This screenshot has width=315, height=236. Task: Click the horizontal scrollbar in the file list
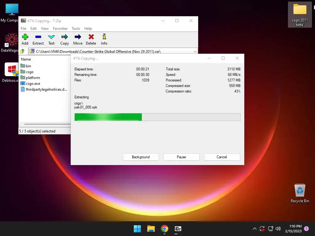click(47, 124)
